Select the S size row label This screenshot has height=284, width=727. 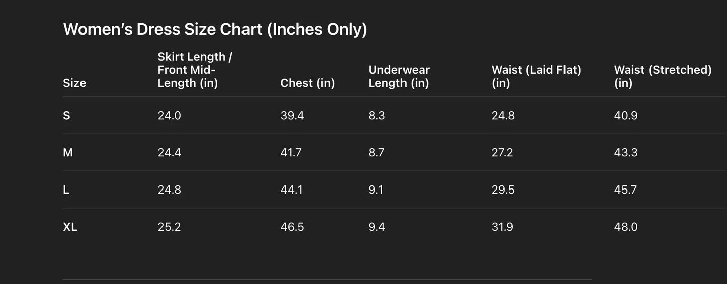click(x=66, y=115)
